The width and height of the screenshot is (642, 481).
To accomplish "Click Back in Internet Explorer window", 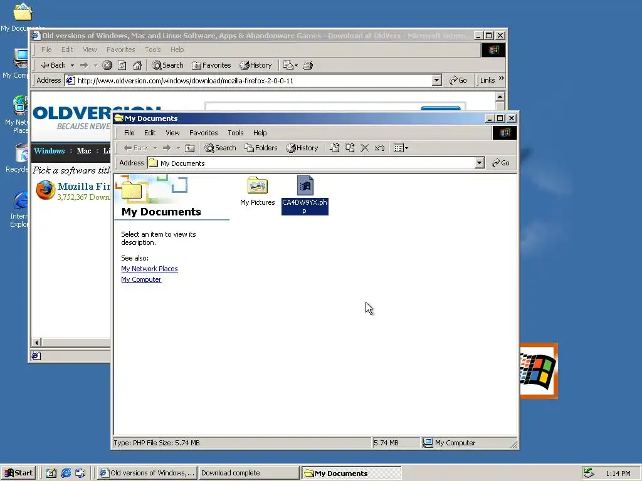I will pos(53,65).
